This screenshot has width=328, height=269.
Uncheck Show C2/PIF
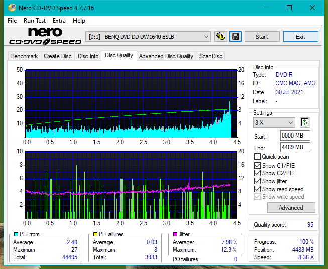click(257, 173)
